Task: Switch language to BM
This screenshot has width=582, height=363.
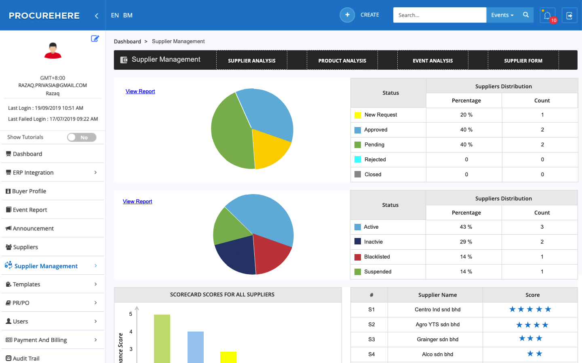Action: tap(128, 15)
